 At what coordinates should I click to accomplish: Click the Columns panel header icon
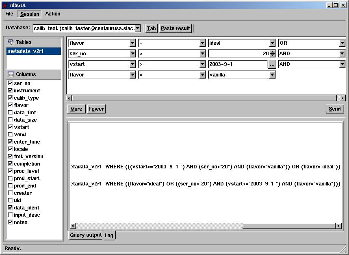click(11, 74)
